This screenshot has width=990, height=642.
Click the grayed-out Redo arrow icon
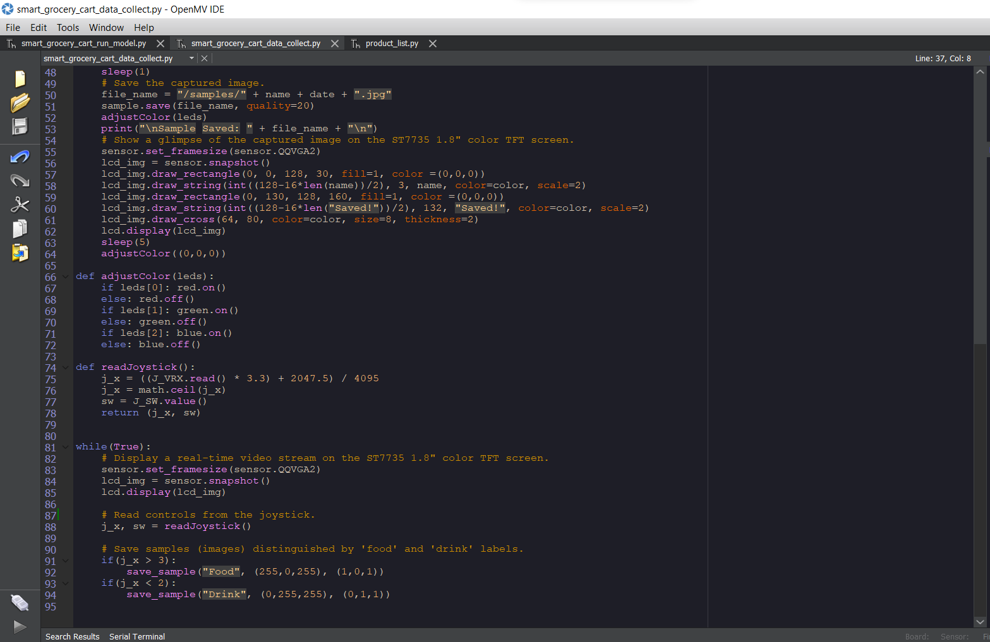pyautogui.click(x=20, y=181)
